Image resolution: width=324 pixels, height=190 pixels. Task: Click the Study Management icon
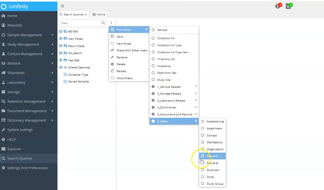3,44
